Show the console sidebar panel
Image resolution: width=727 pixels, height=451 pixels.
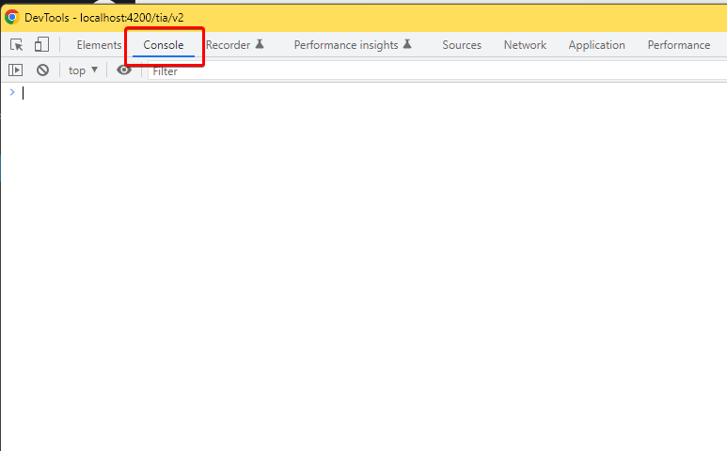pos(15,70)
